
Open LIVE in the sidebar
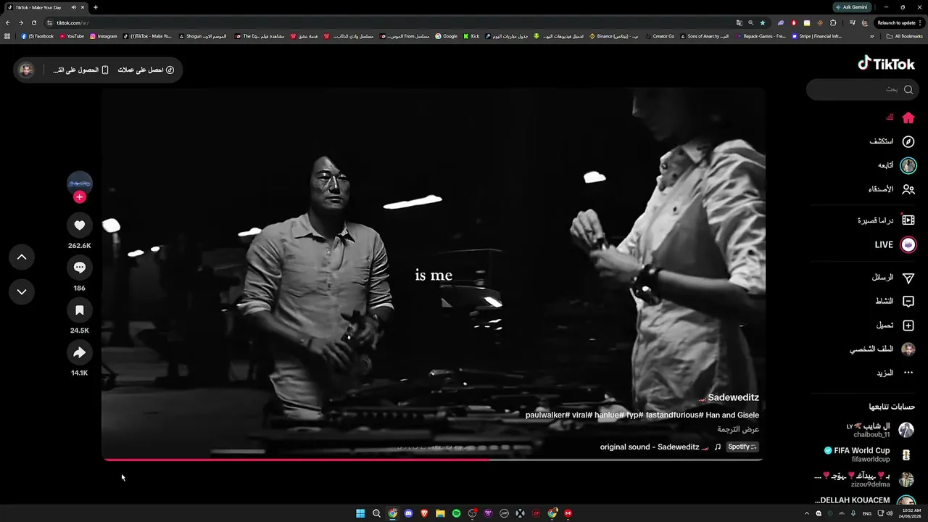pos(895,245)
